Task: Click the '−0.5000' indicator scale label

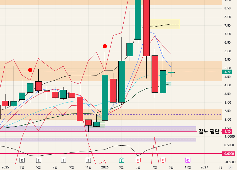Action: pos(229,162)
